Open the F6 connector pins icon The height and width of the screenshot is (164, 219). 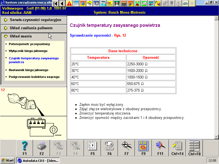(109, 148)
